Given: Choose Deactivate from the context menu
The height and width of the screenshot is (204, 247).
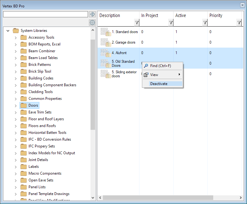Looking at the screenshot, I should [159, 84].
